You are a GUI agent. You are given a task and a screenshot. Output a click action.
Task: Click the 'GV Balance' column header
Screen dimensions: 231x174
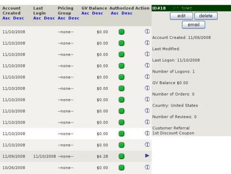coord(94,8)
